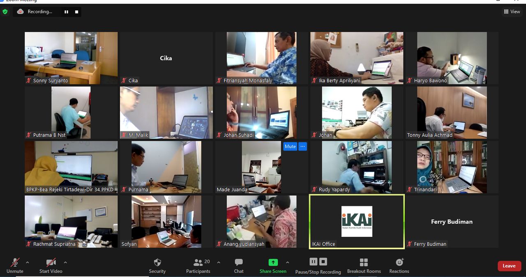The height and width of the screenshot is (277, 526).
Task: Click the Recording... status text
Action: pos(40,12)
